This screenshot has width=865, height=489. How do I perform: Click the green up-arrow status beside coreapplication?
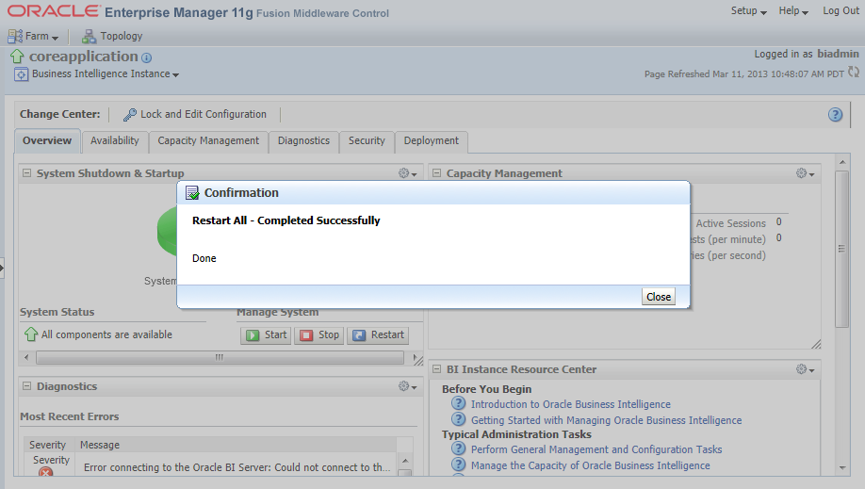pos(17,57)
